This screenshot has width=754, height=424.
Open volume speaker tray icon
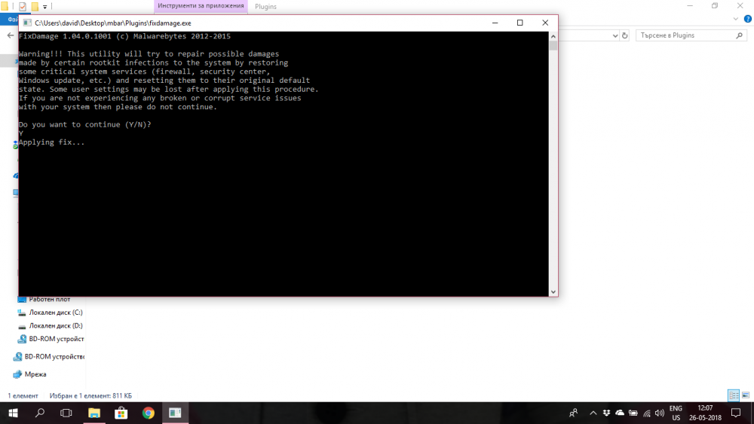(660, 413)
